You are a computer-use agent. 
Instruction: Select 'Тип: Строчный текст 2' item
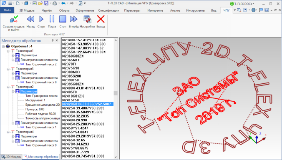(x=41, y=64)
